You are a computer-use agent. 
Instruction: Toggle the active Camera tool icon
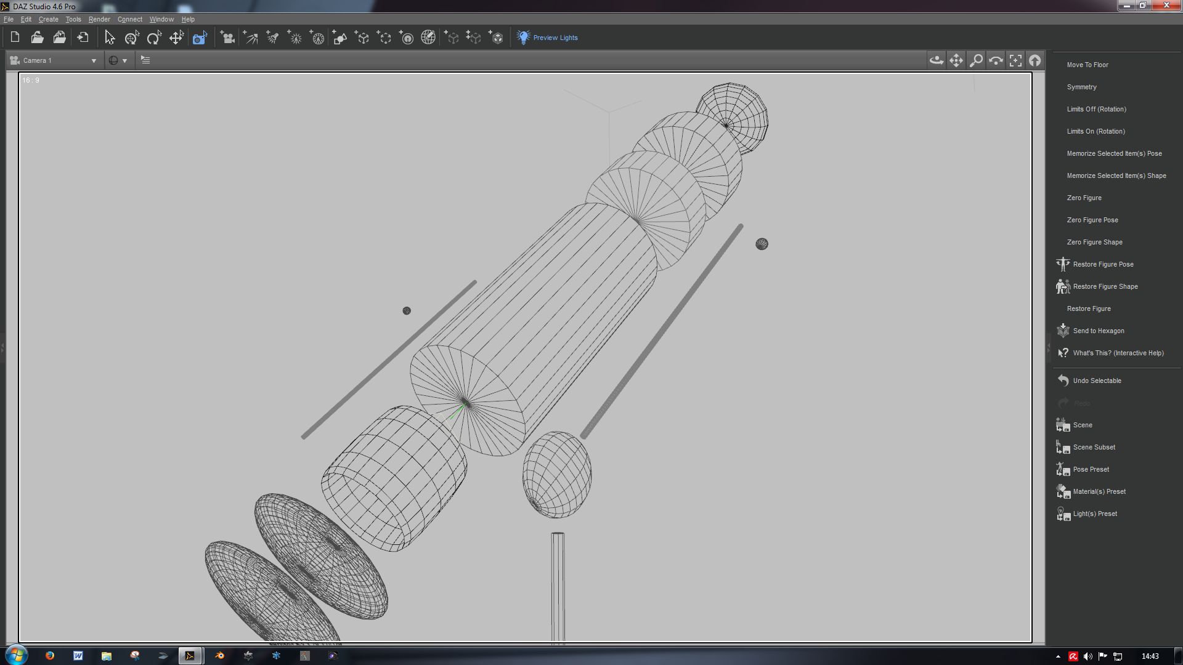click(x=200, y=38)
